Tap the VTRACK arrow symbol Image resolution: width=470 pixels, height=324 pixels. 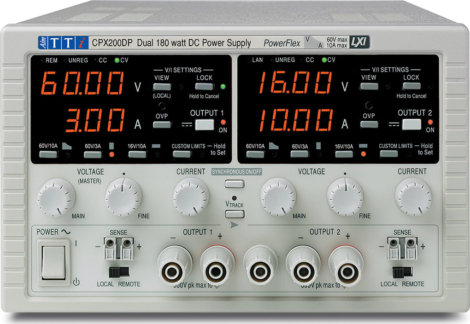click(235, 224)
